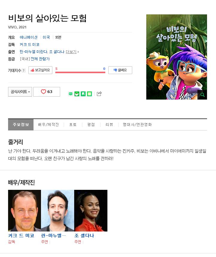Vote 보고싶어요 thumbs-up button
Screen dimensions: 216x257
pyautogui.click(x=40, y=70)
